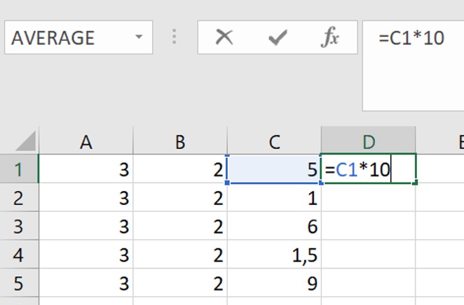Open Insert Function fx dialog
464x305 pixels.
point(330,38)
